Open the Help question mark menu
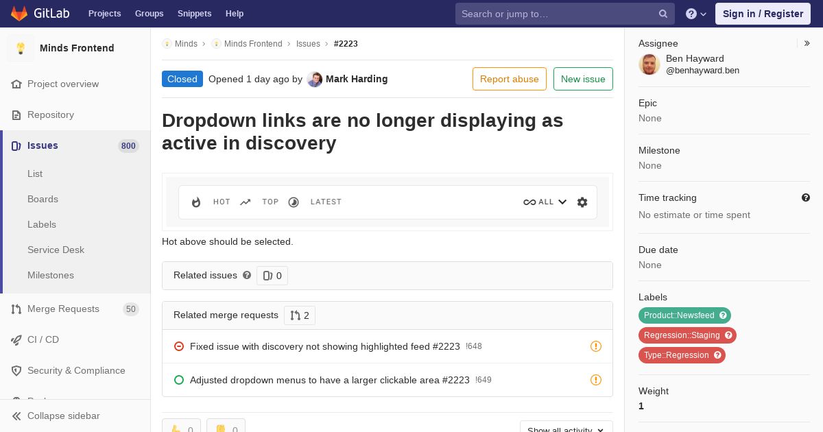This screenshot has height=432, width=823. click(x=696, y=14)
